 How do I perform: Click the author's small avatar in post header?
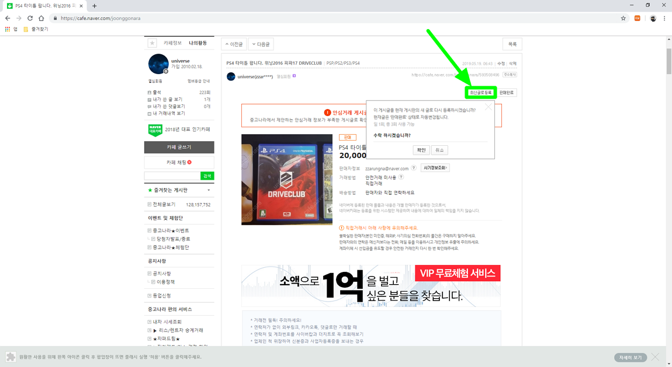tap(231, 76)
